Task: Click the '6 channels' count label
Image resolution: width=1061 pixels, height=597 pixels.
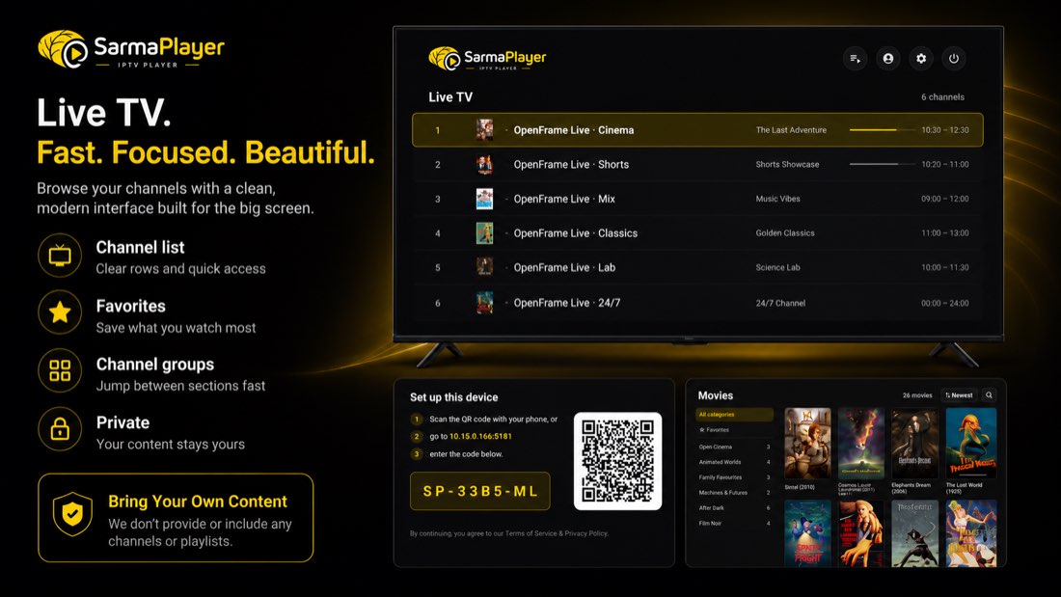Action: [x=942, y=96]
